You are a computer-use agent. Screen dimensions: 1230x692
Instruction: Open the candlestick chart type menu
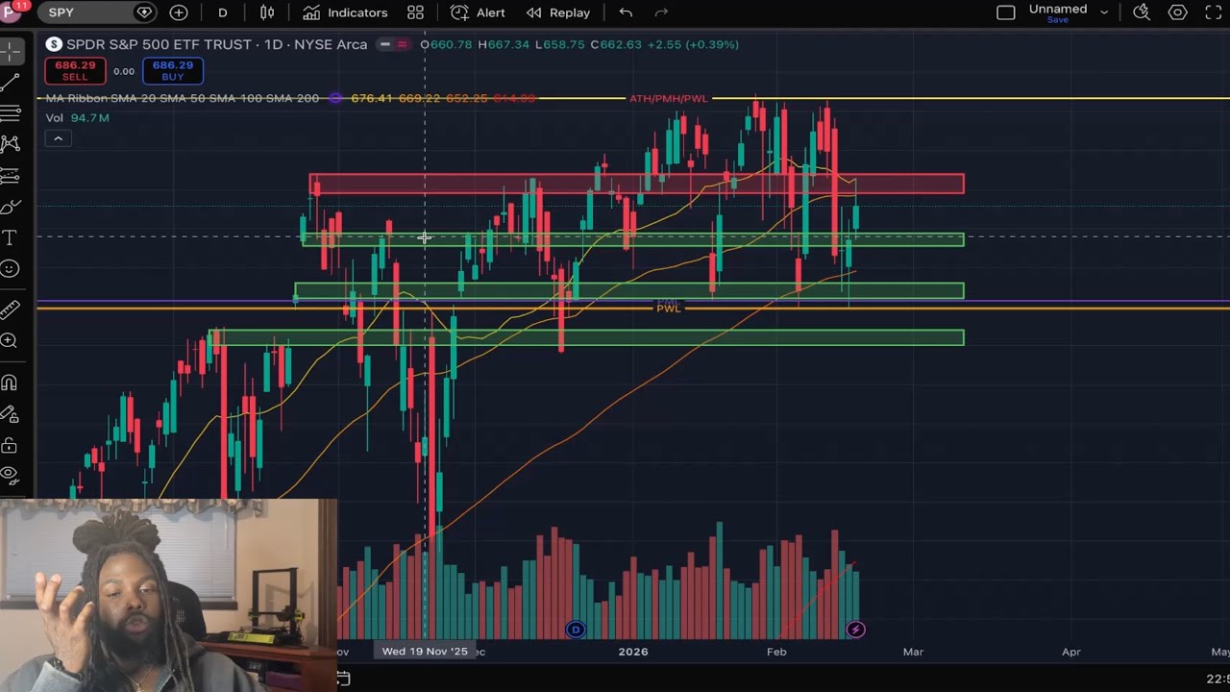[267, 12]
